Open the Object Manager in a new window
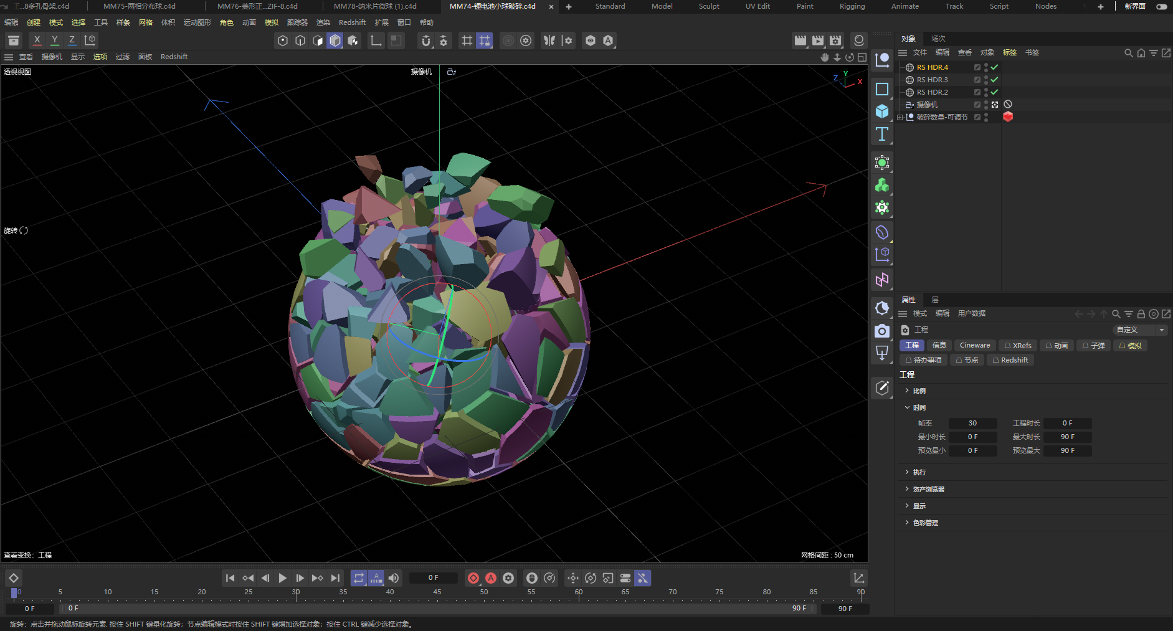This screenshot has width=1173, height=631. [x=1166, y=53]
